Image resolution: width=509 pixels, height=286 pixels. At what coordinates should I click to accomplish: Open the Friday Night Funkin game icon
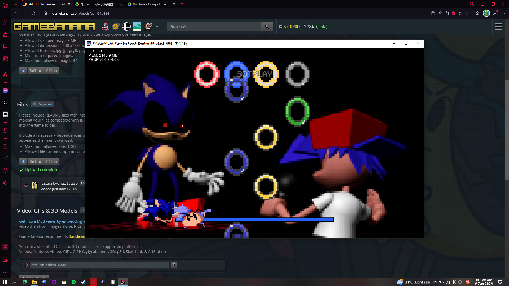tap(105, 26)
